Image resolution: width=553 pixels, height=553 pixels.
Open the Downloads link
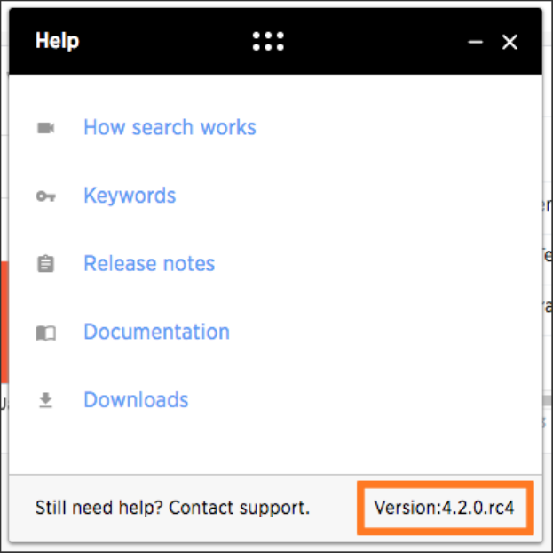click(136, 400)
